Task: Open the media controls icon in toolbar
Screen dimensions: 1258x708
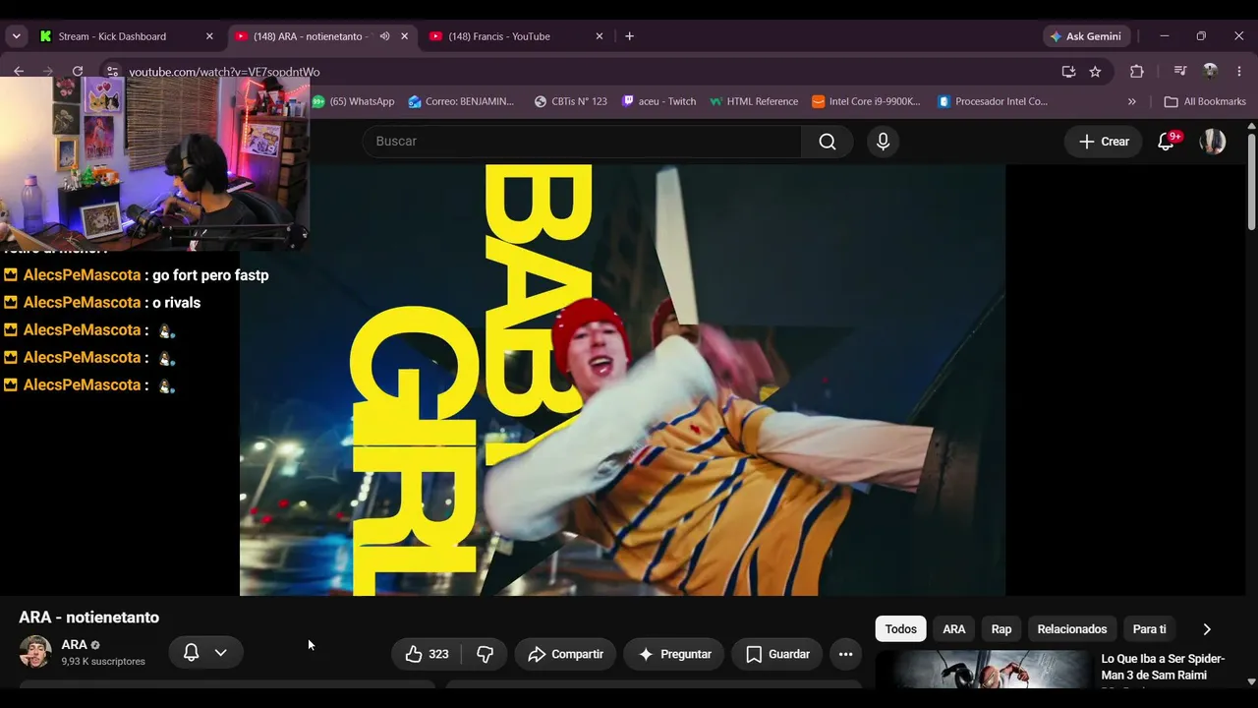Action: (x=1180, y=72)
